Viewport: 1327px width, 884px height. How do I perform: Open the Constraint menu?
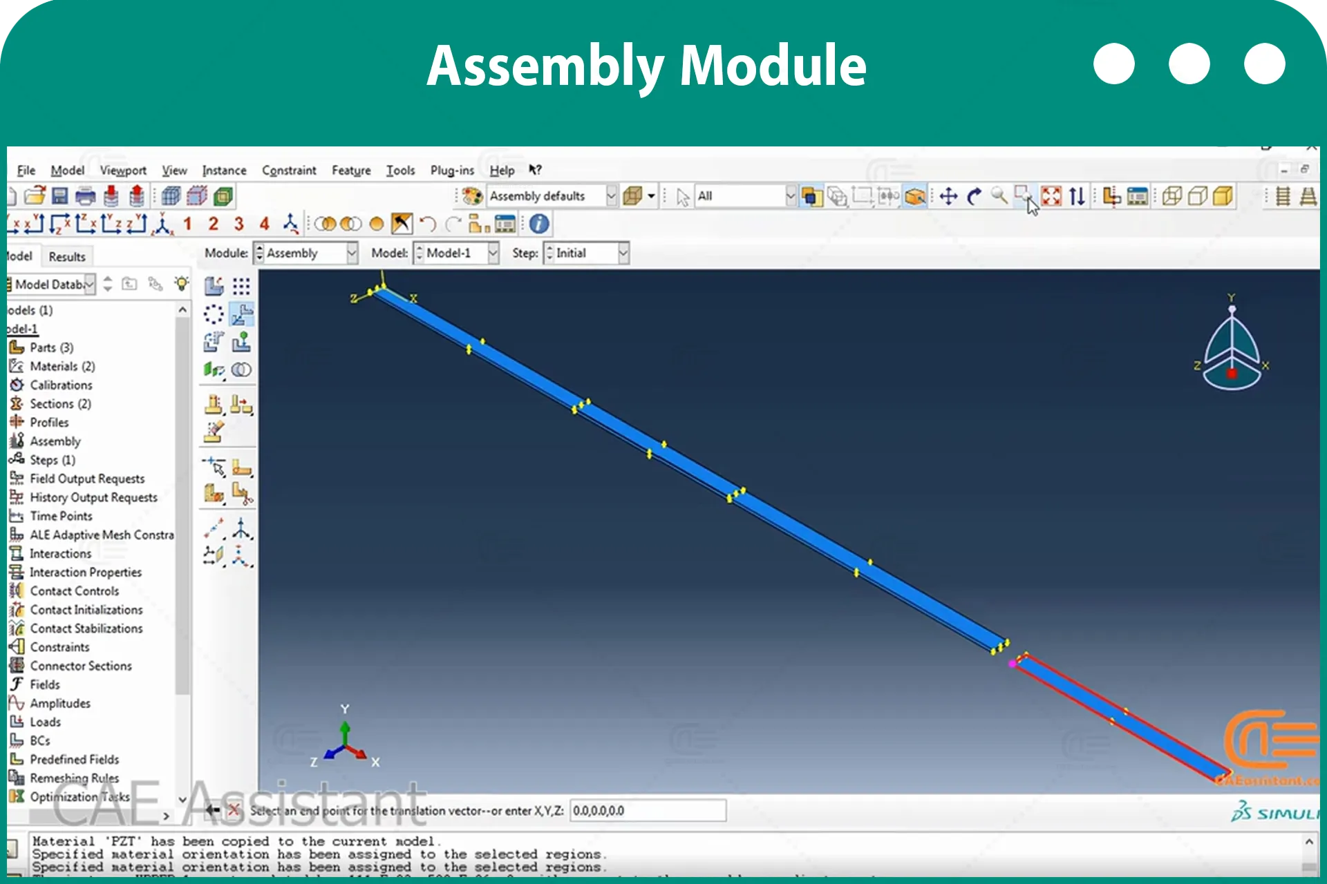pos(288,171)
